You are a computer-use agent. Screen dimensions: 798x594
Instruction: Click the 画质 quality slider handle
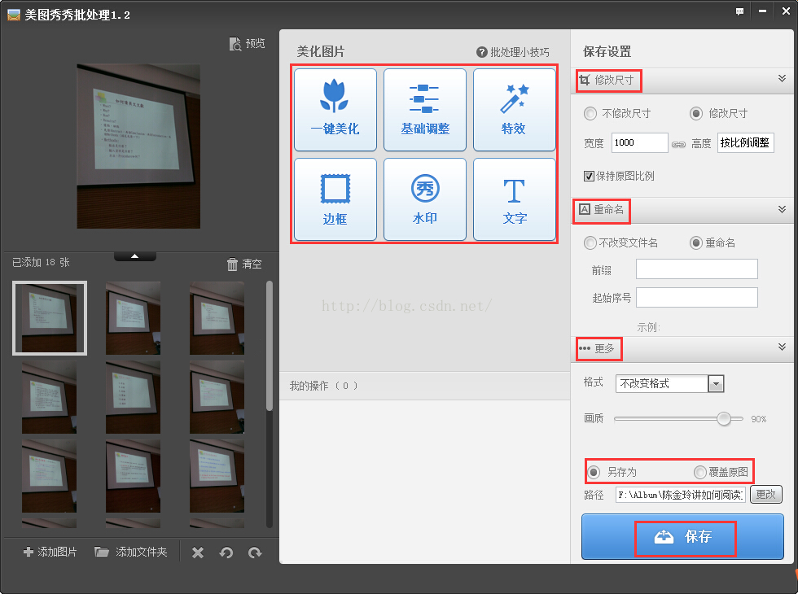pos(724,418)
